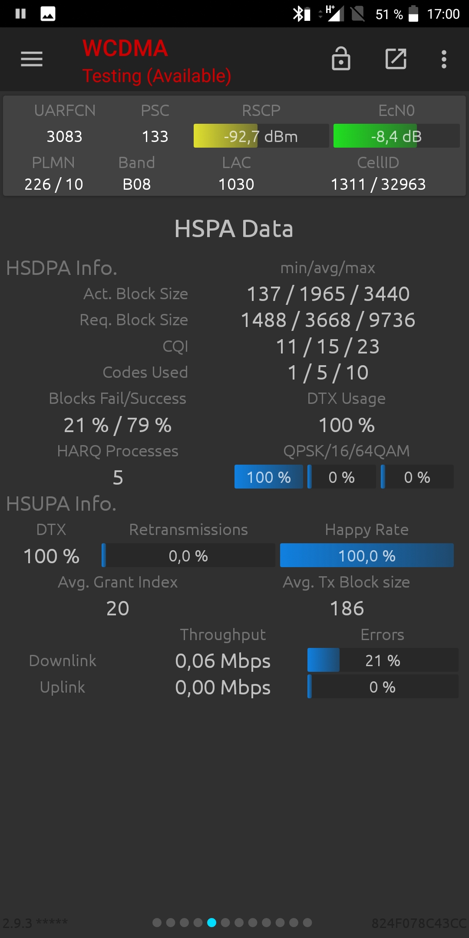Open the hamburger navigation menu

(32, 59)
